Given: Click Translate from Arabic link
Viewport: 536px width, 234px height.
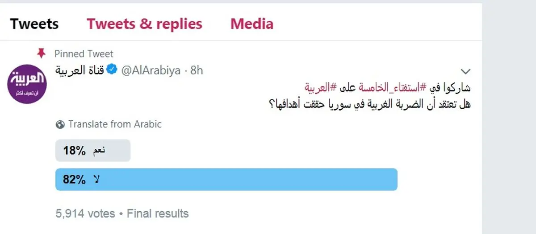Looking at the screenshot, I should pyautogui.click(x=115, y=124).
